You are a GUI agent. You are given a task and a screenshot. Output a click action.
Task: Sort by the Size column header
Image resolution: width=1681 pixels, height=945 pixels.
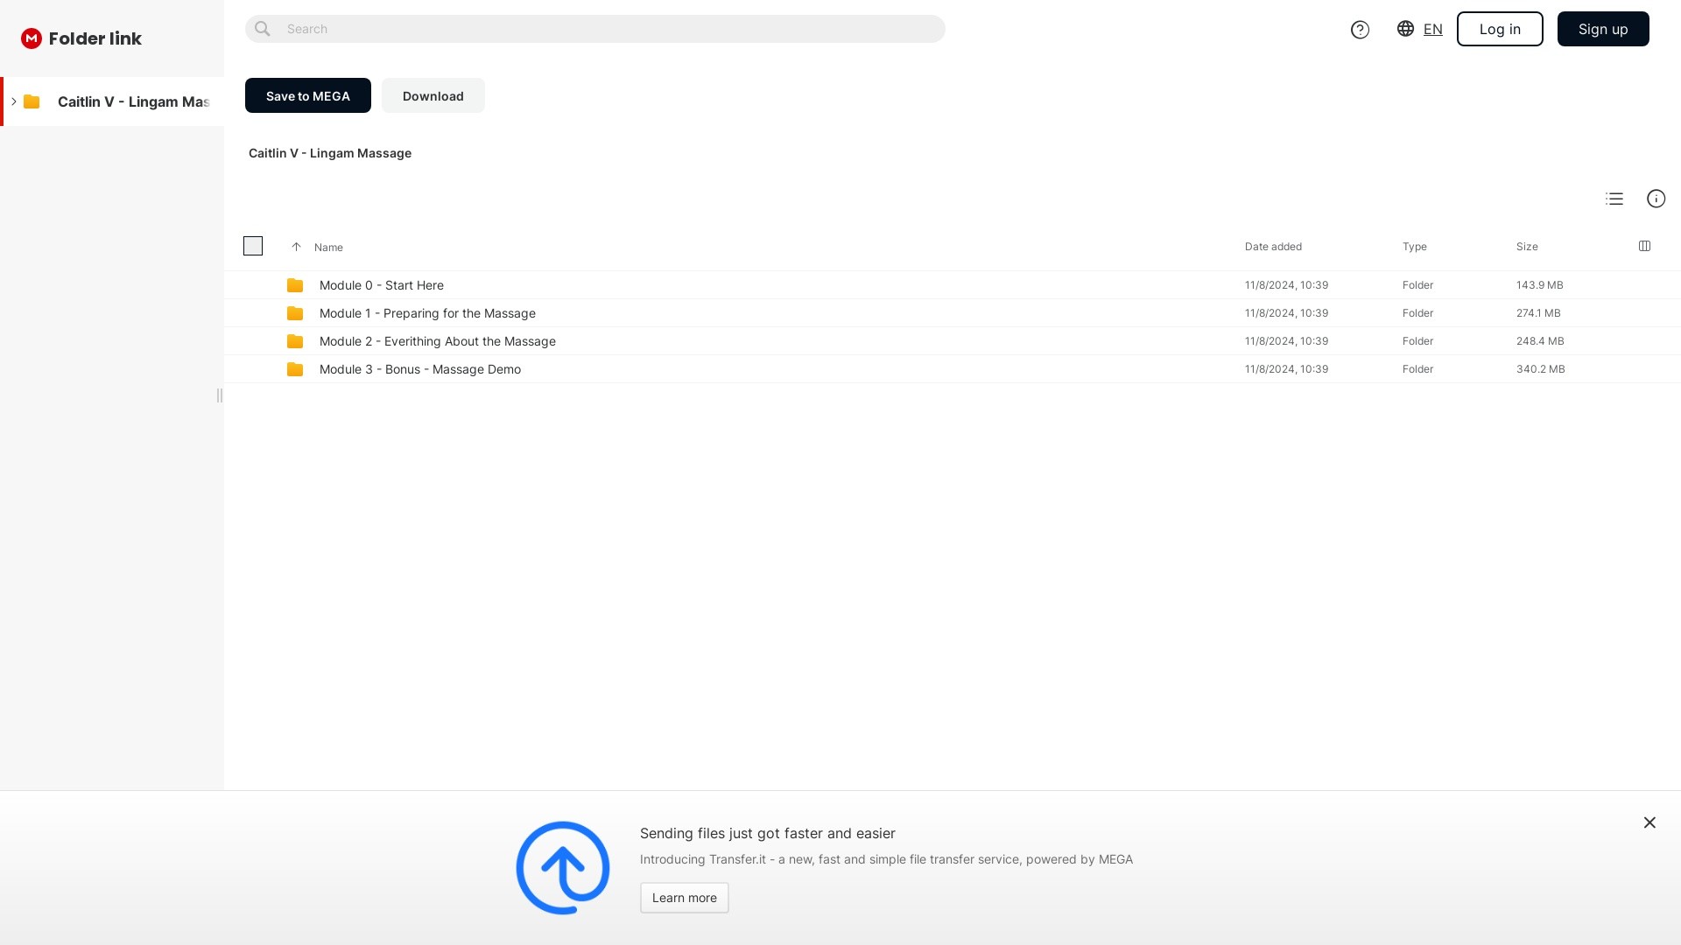(x=1527, y=247)
